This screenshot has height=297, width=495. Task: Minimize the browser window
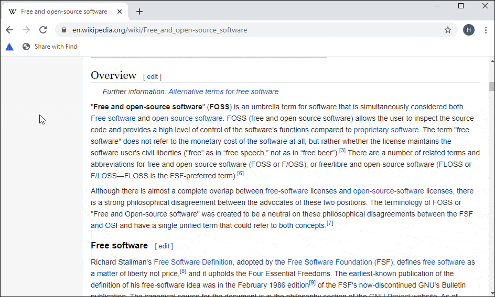pos(437,6)
